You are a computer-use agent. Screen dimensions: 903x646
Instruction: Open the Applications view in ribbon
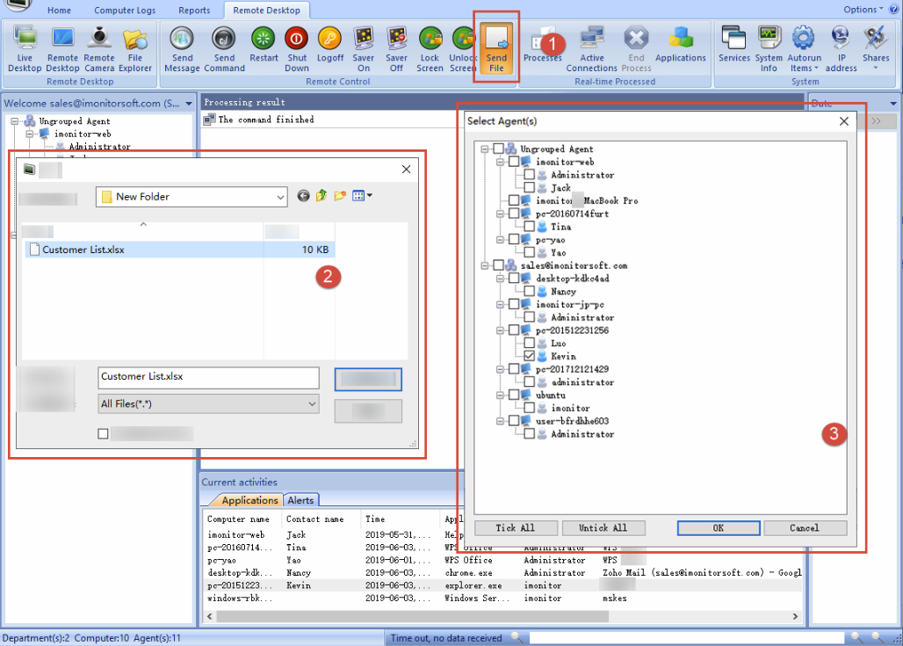click(680, 44)
